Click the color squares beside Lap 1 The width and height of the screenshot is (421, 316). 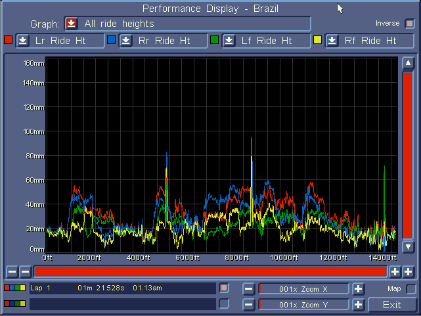[14, 288]
